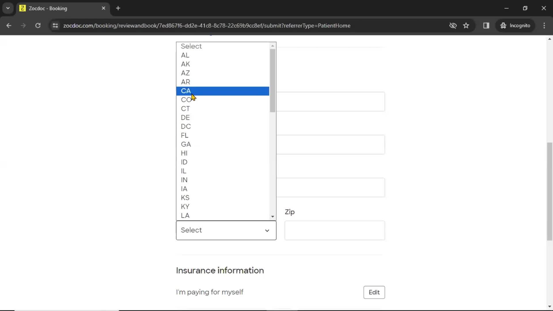Bookmark this page with the star icon
The height and width of the screenshot is (311, 553).
pyautogui.click(x=466, y=26)
